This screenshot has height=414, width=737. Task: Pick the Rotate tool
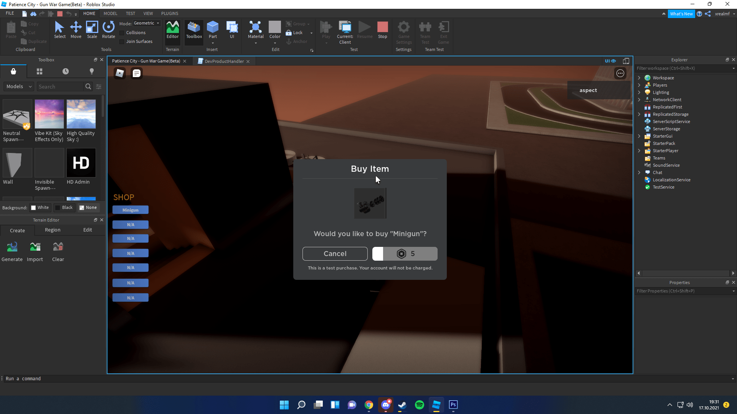[108, 30]
